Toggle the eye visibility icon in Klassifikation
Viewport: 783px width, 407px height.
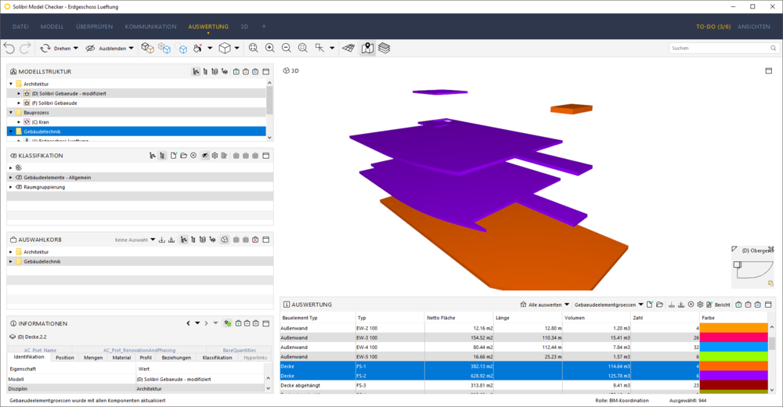coord(204,156)
